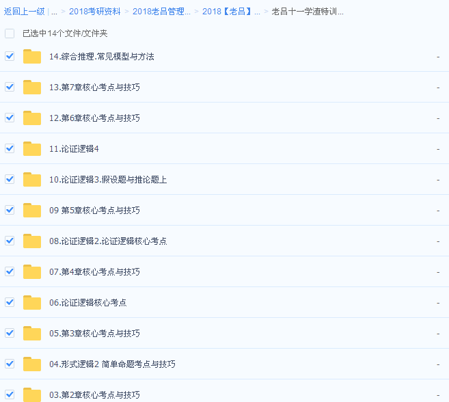The image size is (449, 402).
Task: Open the 12.第6章核心考点与技巧 folder icon
Action: click(32, 118)
